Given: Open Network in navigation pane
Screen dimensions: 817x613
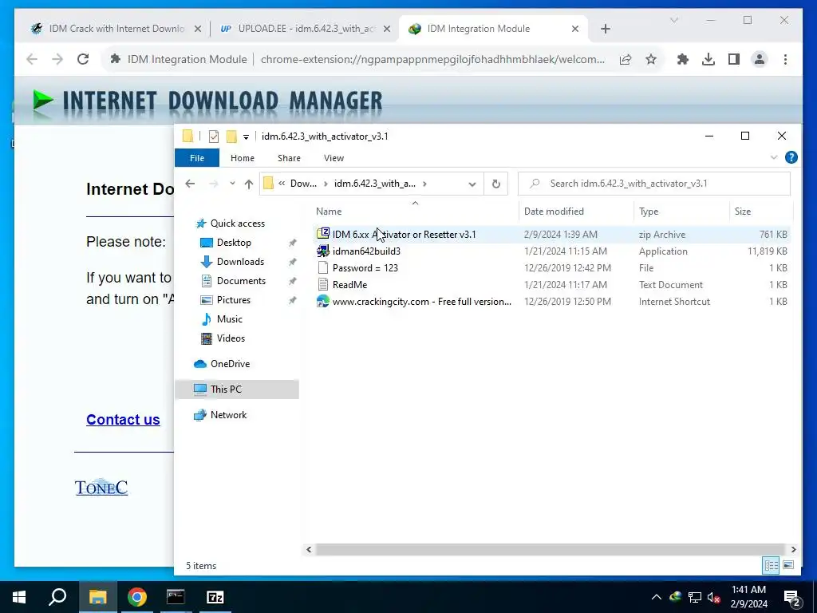Looking at the screenshot, I should tap(228, 415).
